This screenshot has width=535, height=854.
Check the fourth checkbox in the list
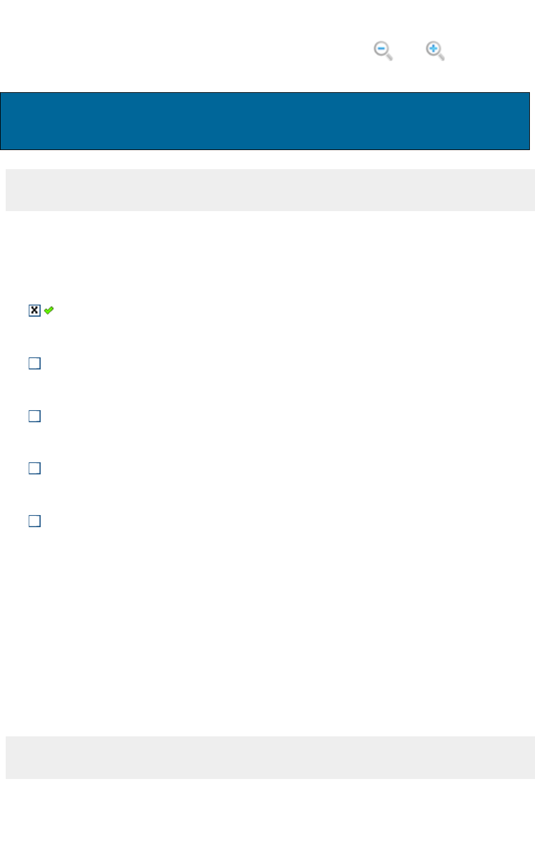pyautogui.click(x=34, y=468)
